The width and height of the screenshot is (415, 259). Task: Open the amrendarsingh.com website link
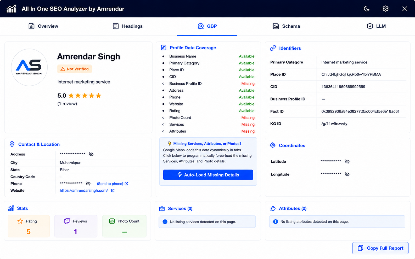[x=84, y=191]
